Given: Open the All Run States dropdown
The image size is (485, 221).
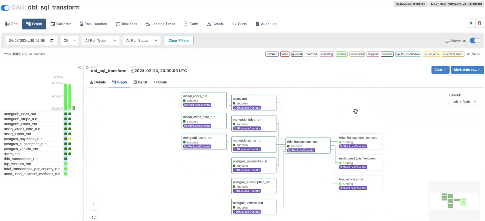Looking at the screenshot, I should pos(141,41).
